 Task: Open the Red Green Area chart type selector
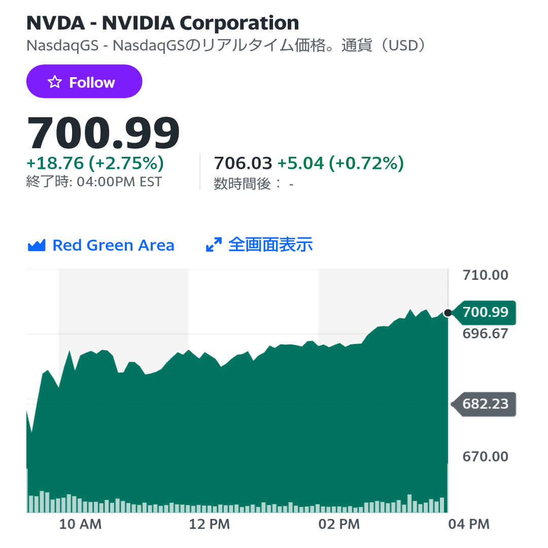[x=101, y=245]
